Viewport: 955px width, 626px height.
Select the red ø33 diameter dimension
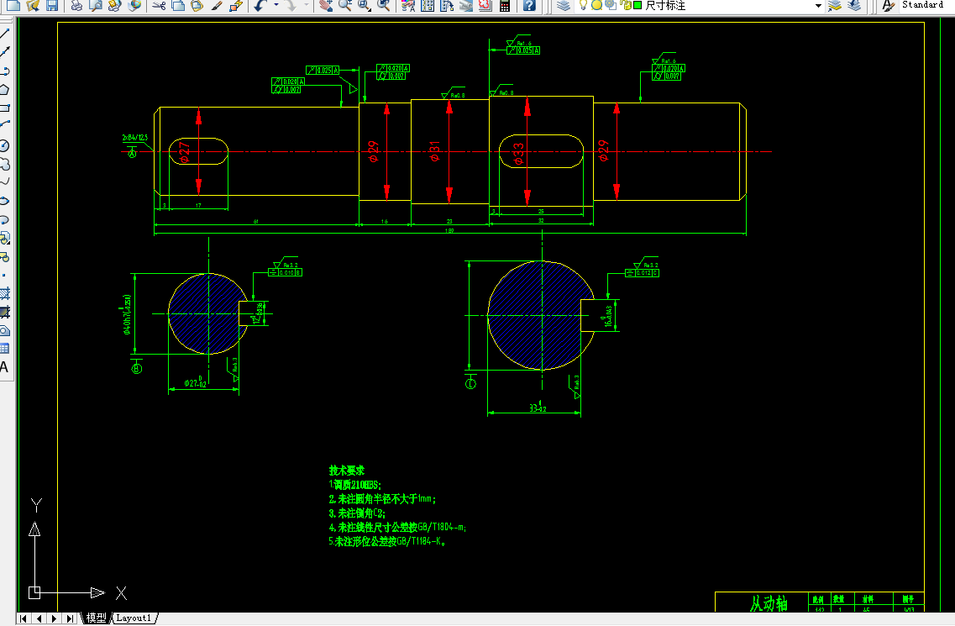pyautogui.click(x=518, y=152)
